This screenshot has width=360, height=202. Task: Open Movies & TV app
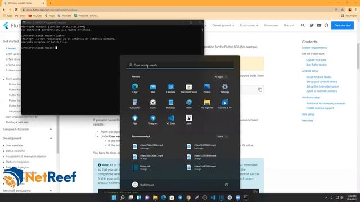pyautogui.click(x=225, y=104)
